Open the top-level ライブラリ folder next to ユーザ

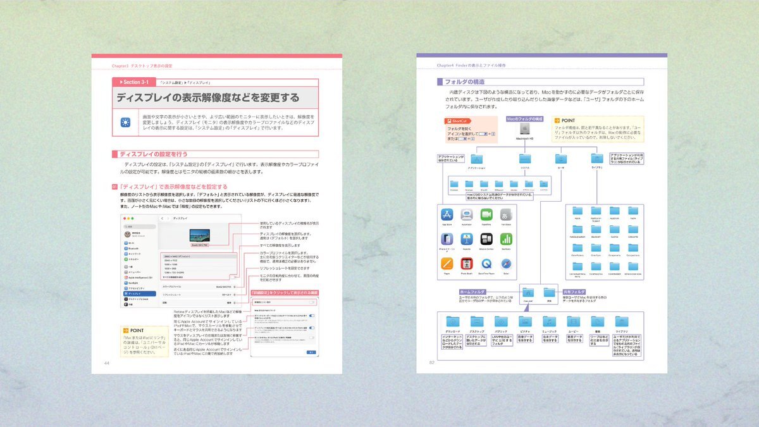pos(596,159)
